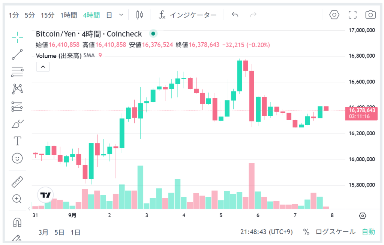Set date range to 3月
The width and height of the screenshot is (384, 245).
coord(43,232)
